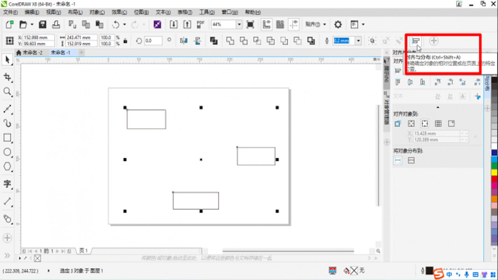Save the document with floppy disk icon
The width and height of the screenshot is (498, 280).
click(x=42, y=24)
